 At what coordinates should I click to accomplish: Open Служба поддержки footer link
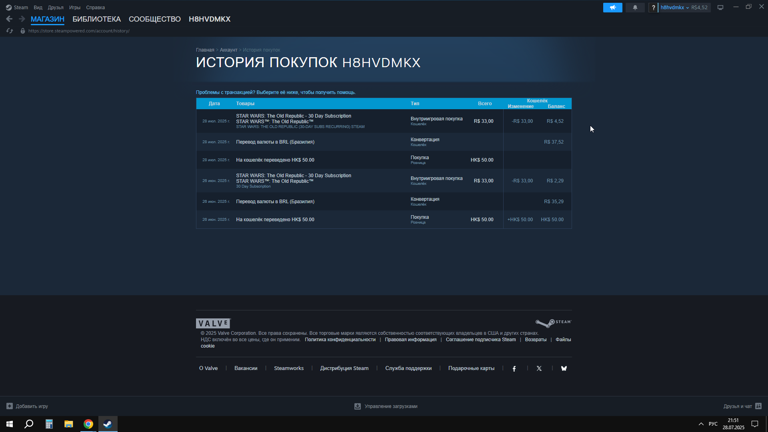[408, 368]
